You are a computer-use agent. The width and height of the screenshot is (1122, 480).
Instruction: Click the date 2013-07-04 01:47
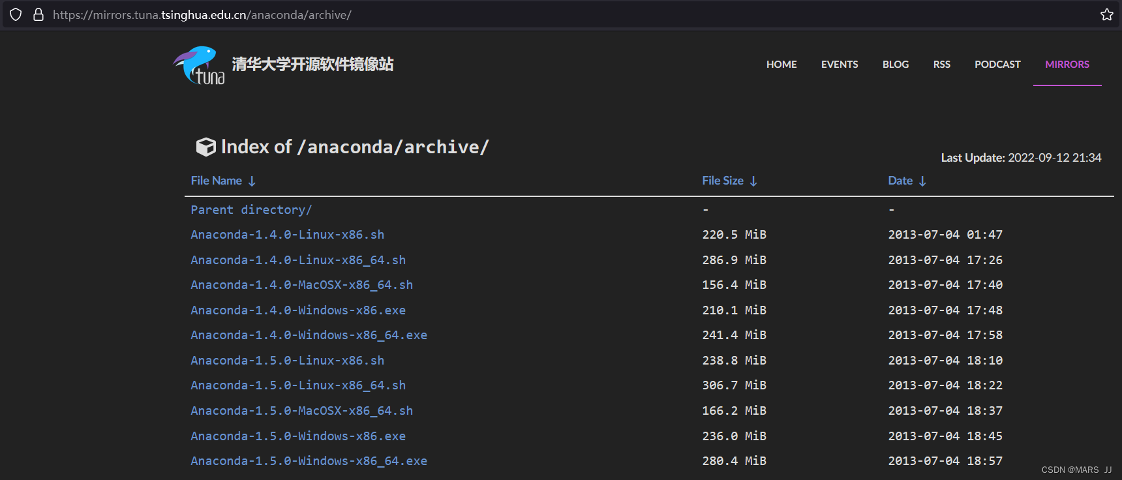[945, 235]
